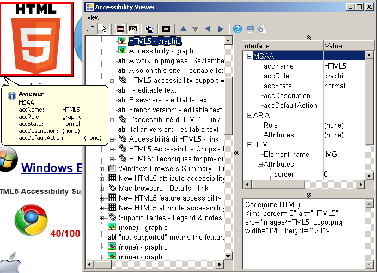377x273 pixels.
Task: Click the copy text toolbar icon
Action: pos(149,29)
